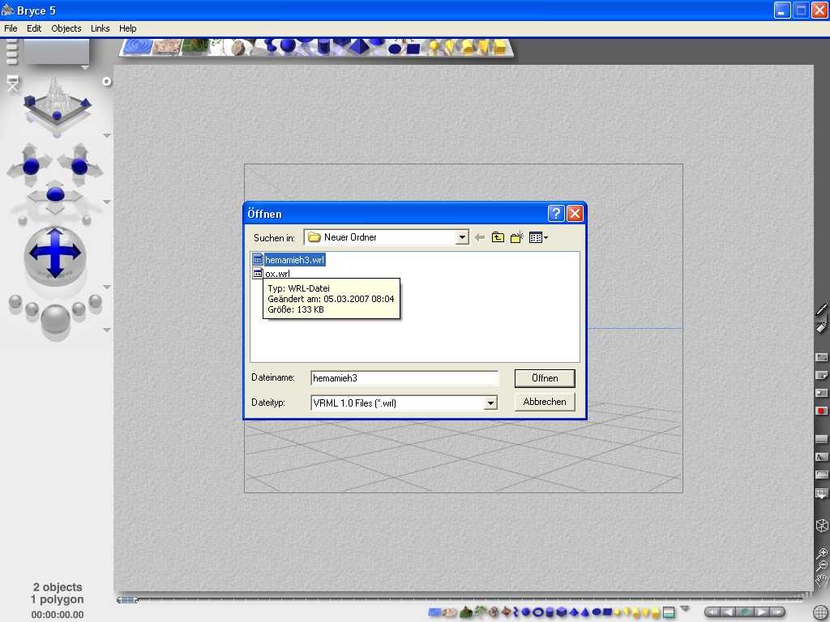
Task: Open the Objects menu
Action: point(66,28)
